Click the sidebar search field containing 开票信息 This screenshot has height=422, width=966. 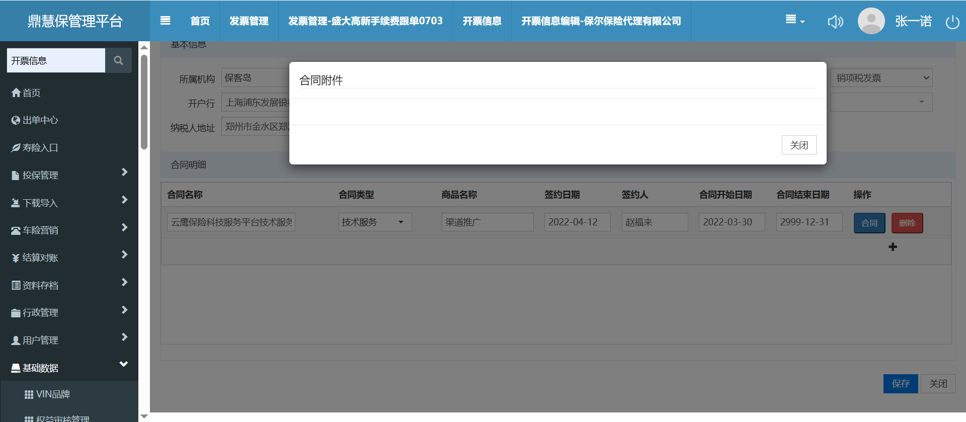click(x=56, y=60)
